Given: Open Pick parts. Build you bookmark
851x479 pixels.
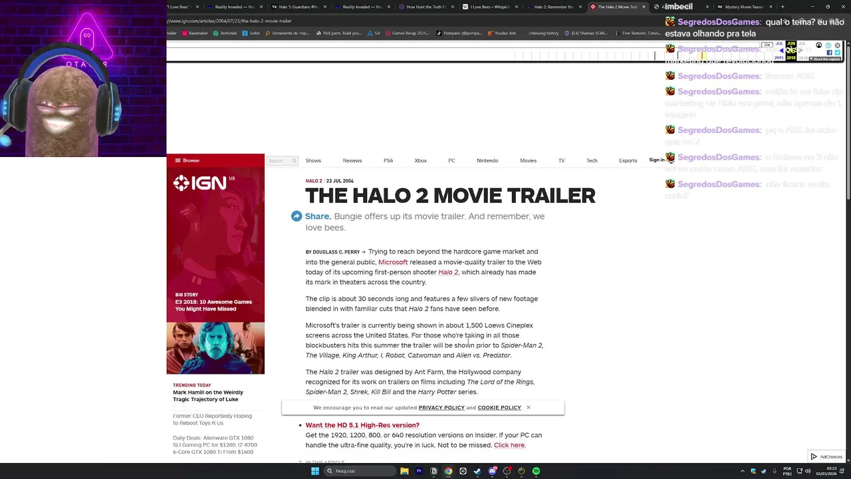Looking at the screenshot, I should pos(339,33).
